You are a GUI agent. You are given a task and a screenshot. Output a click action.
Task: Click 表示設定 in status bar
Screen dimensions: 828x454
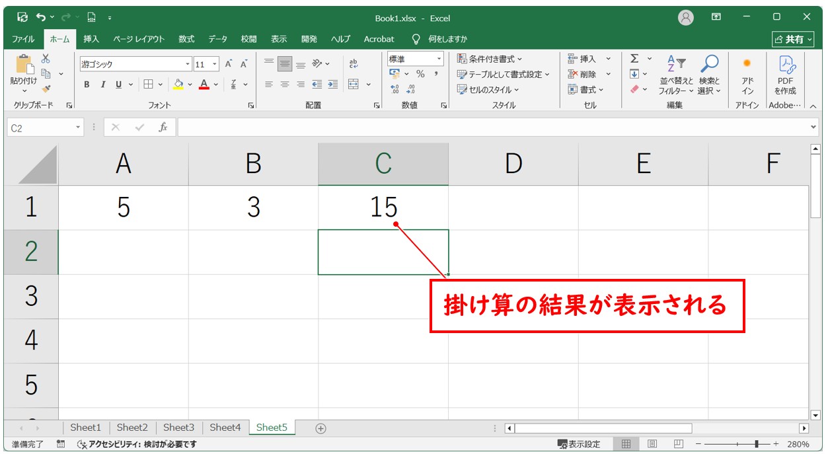pyautogui.click(x=579, y=444)
